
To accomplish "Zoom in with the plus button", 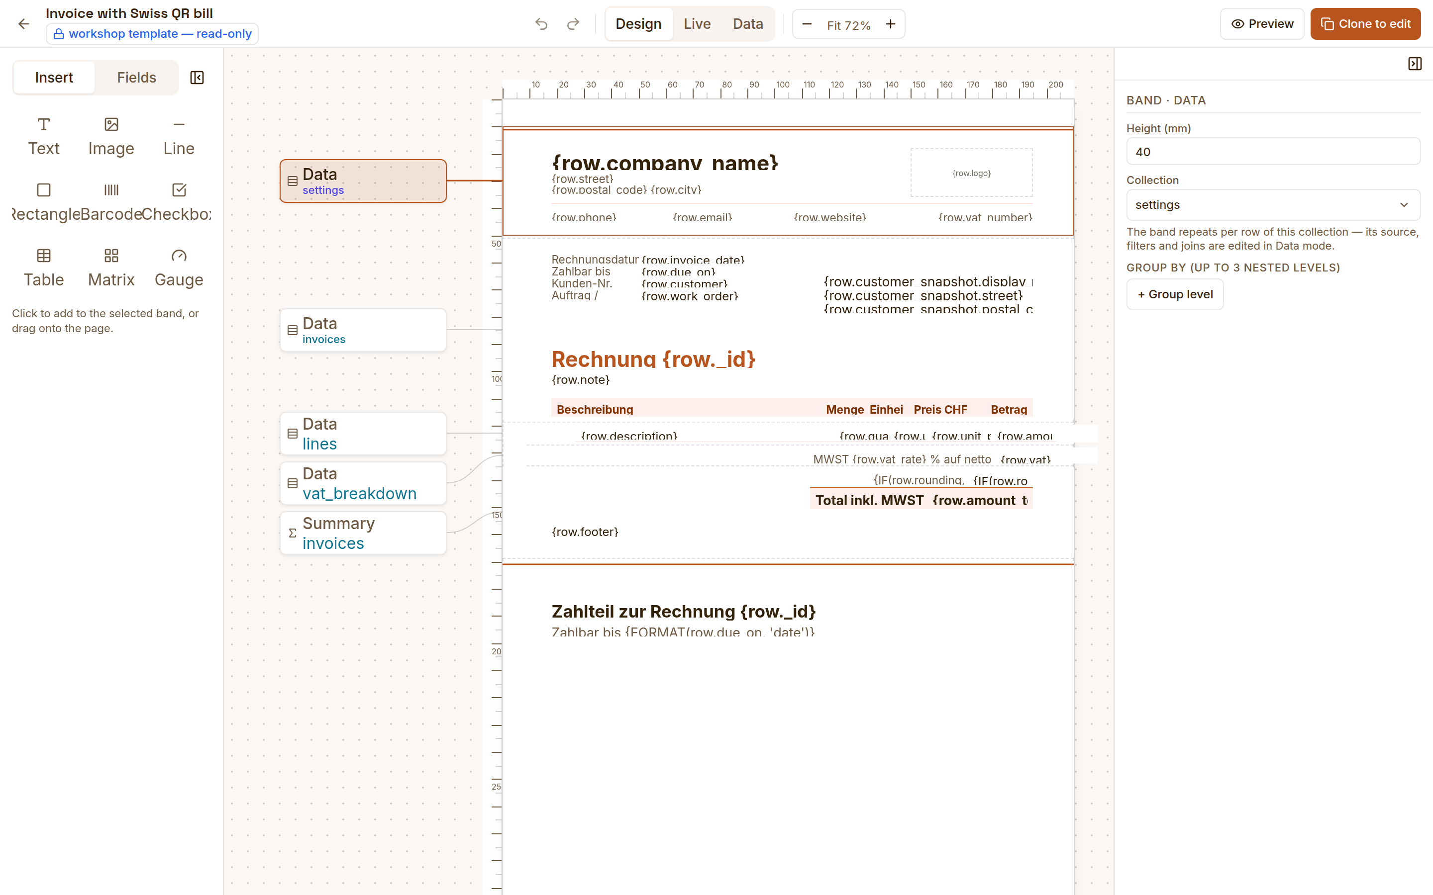I will [x=890, y=24].
